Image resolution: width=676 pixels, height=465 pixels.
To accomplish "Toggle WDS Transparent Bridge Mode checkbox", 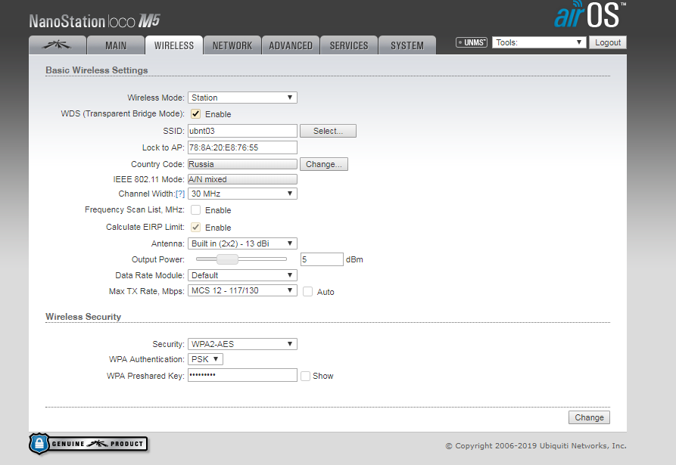I will click(196, 113).
